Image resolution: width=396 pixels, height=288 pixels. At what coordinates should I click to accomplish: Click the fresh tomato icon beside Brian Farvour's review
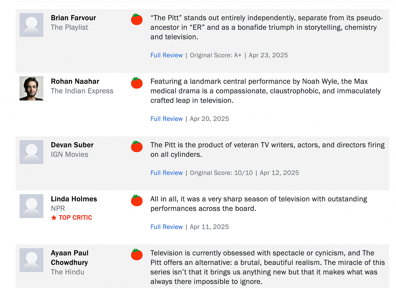click(137, 19)
